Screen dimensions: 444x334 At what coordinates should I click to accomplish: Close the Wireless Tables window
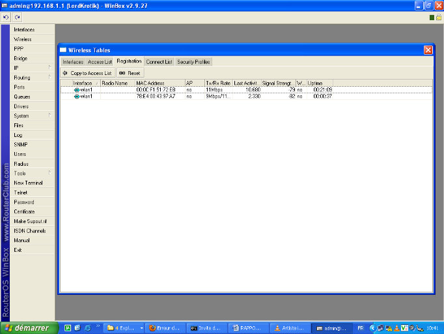pos(428,50)
